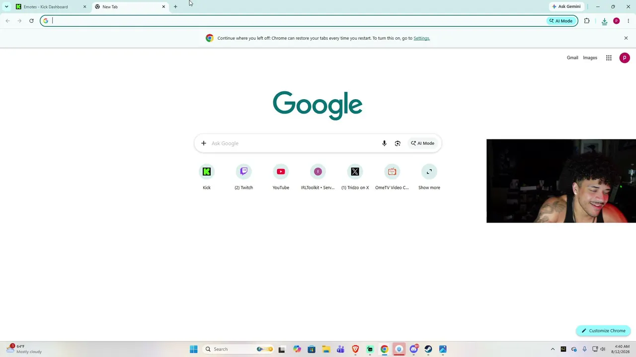636x357 pixels.
Task: Click the Windows taskbar Search box
Action: coord(238,349)
